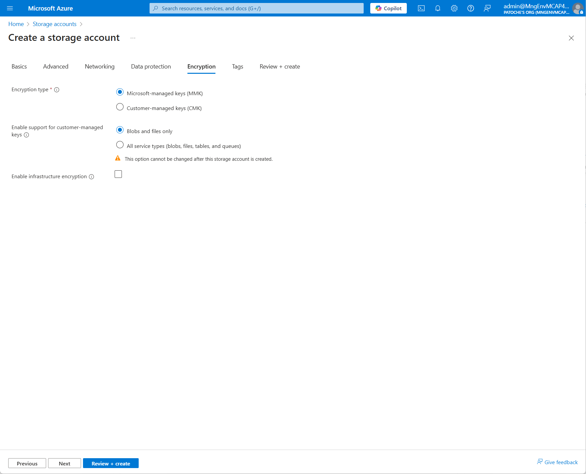Choose Microsoft-managed keys (MMK) radio button
Viewport: 586px width, 474px height.
click(120, 92)
